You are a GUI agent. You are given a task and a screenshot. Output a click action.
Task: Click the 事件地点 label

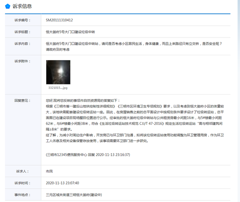pyautogui.click(x=22, y=195)
